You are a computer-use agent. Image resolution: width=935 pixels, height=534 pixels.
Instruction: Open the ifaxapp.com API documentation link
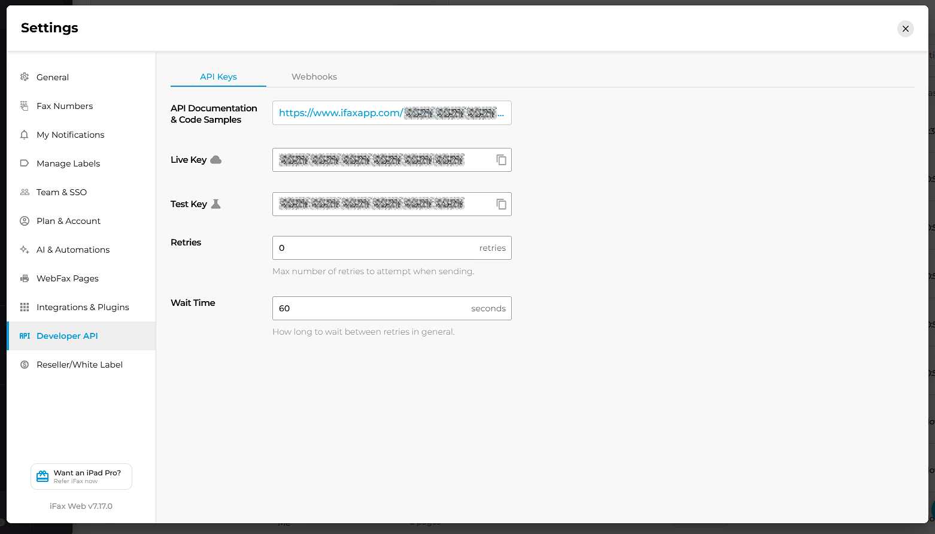coord(391,113)
